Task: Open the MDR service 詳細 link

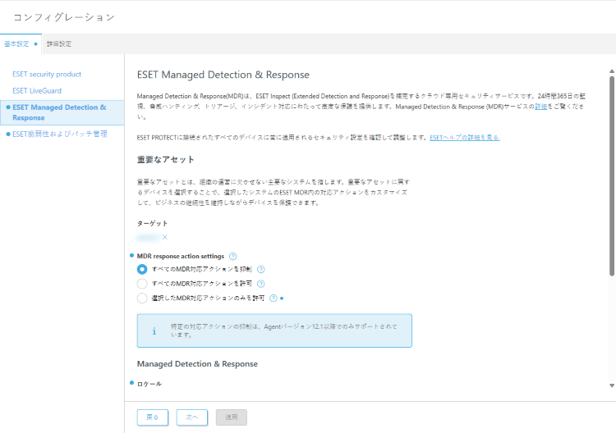Action: click(540, 107)
